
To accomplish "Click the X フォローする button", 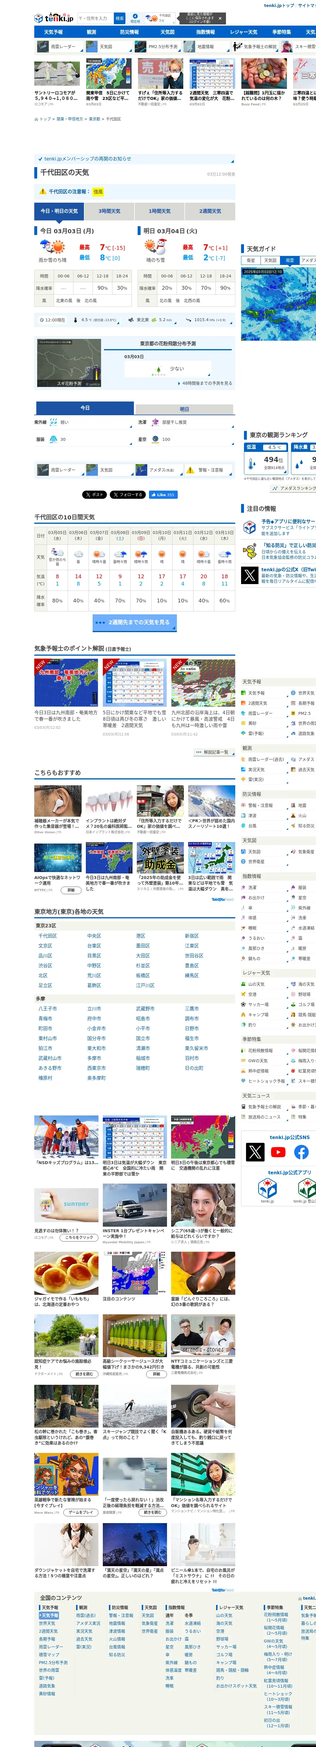I will tap(128, 494).
